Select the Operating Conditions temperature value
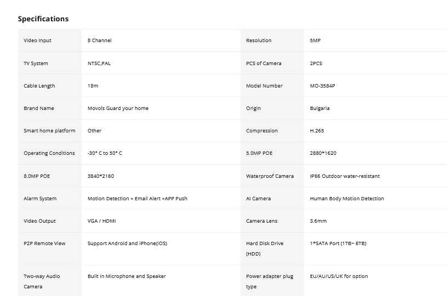The height and width of the screenshot is (296, 447). click(105, 153)
